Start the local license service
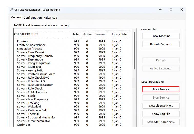Image resolution: width=194 pixels, height=134 pixels. pos(161,89)
